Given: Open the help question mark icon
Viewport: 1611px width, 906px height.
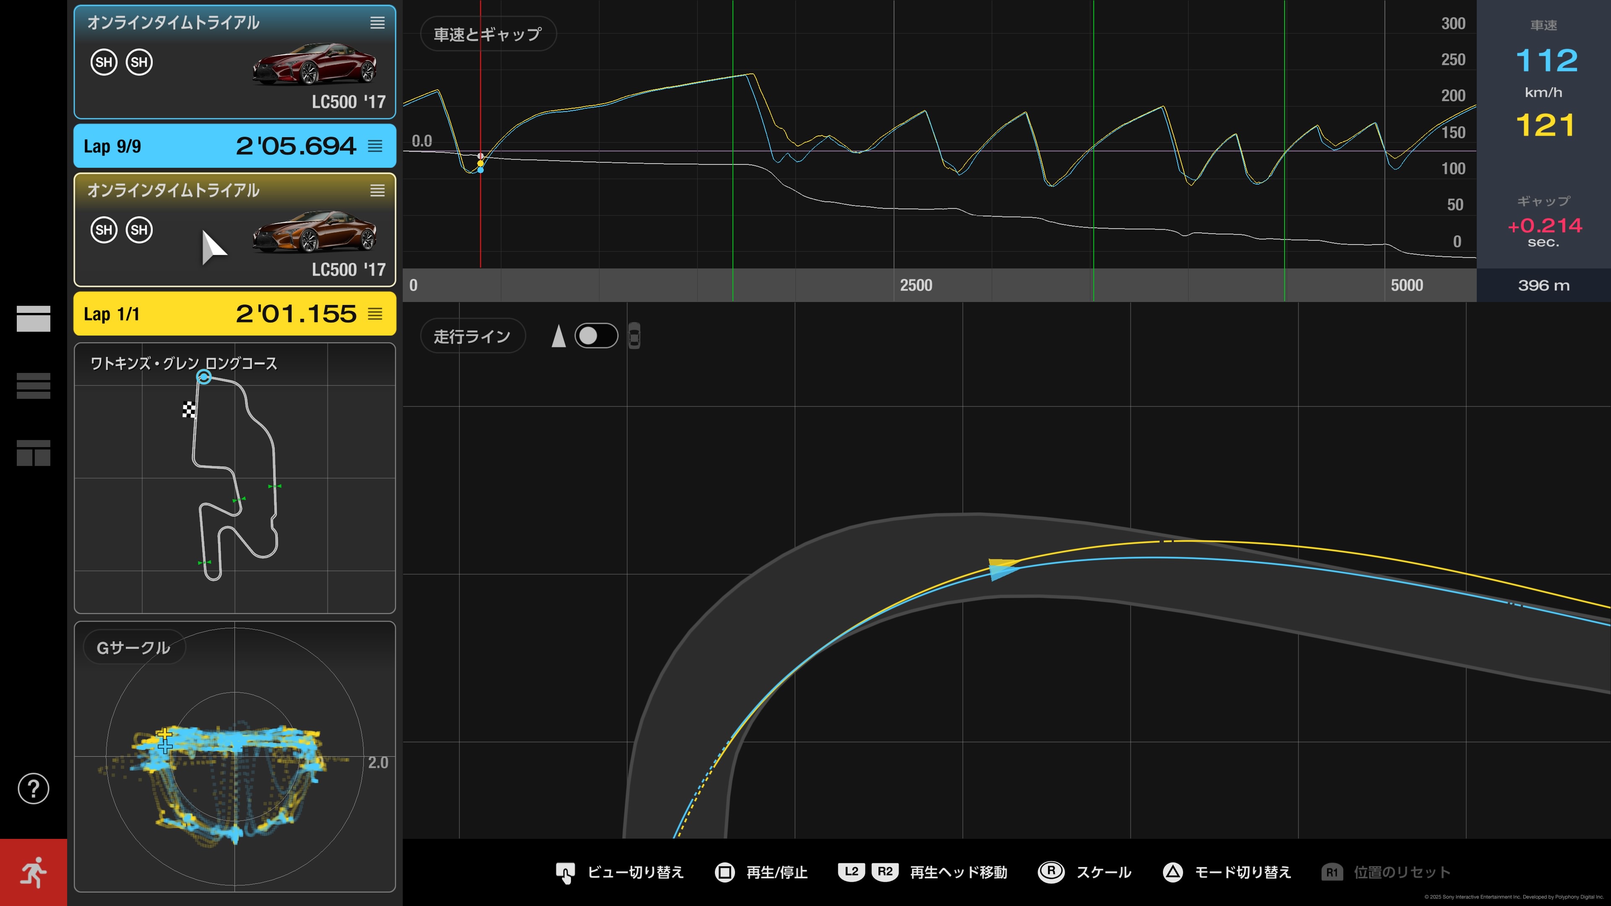Looking at the screenshot, I should [33, 789].
